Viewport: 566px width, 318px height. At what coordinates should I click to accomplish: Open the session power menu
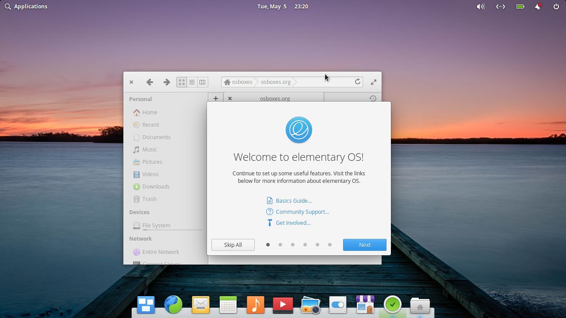(555, 7)
